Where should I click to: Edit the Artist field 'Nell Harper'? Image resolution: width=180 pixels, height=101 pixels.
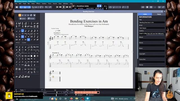pos(152,28)
